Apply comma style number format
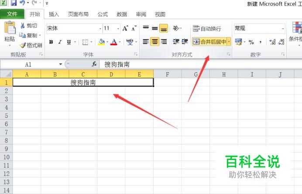 pos(261,42)
